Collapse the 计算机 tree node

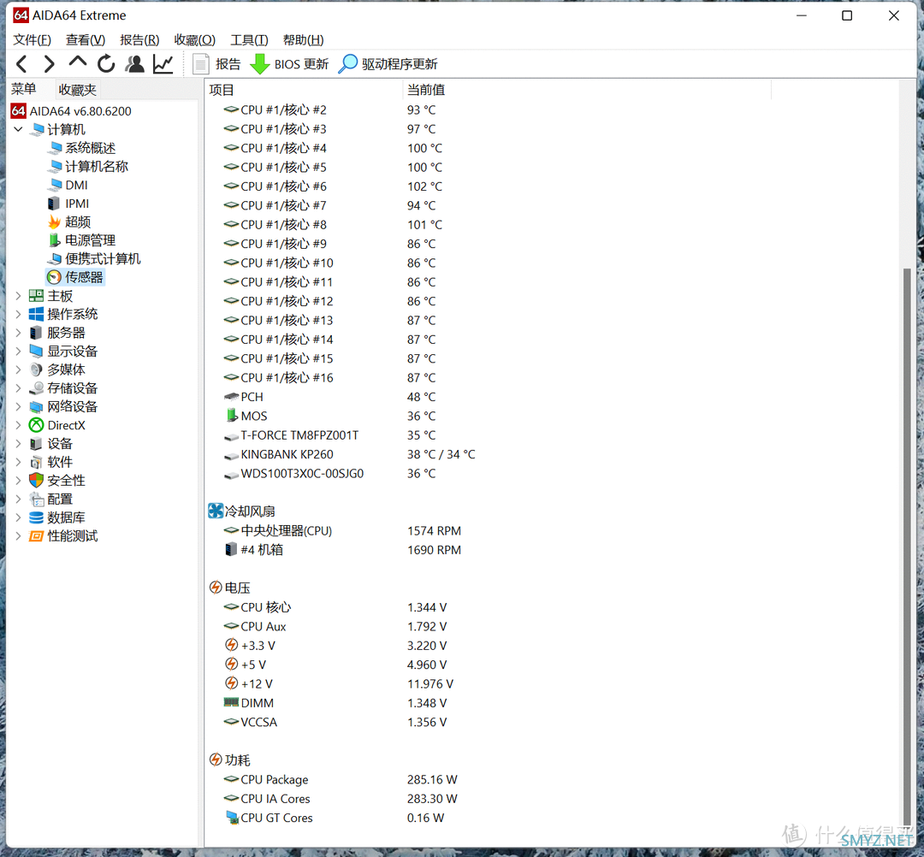18,129
